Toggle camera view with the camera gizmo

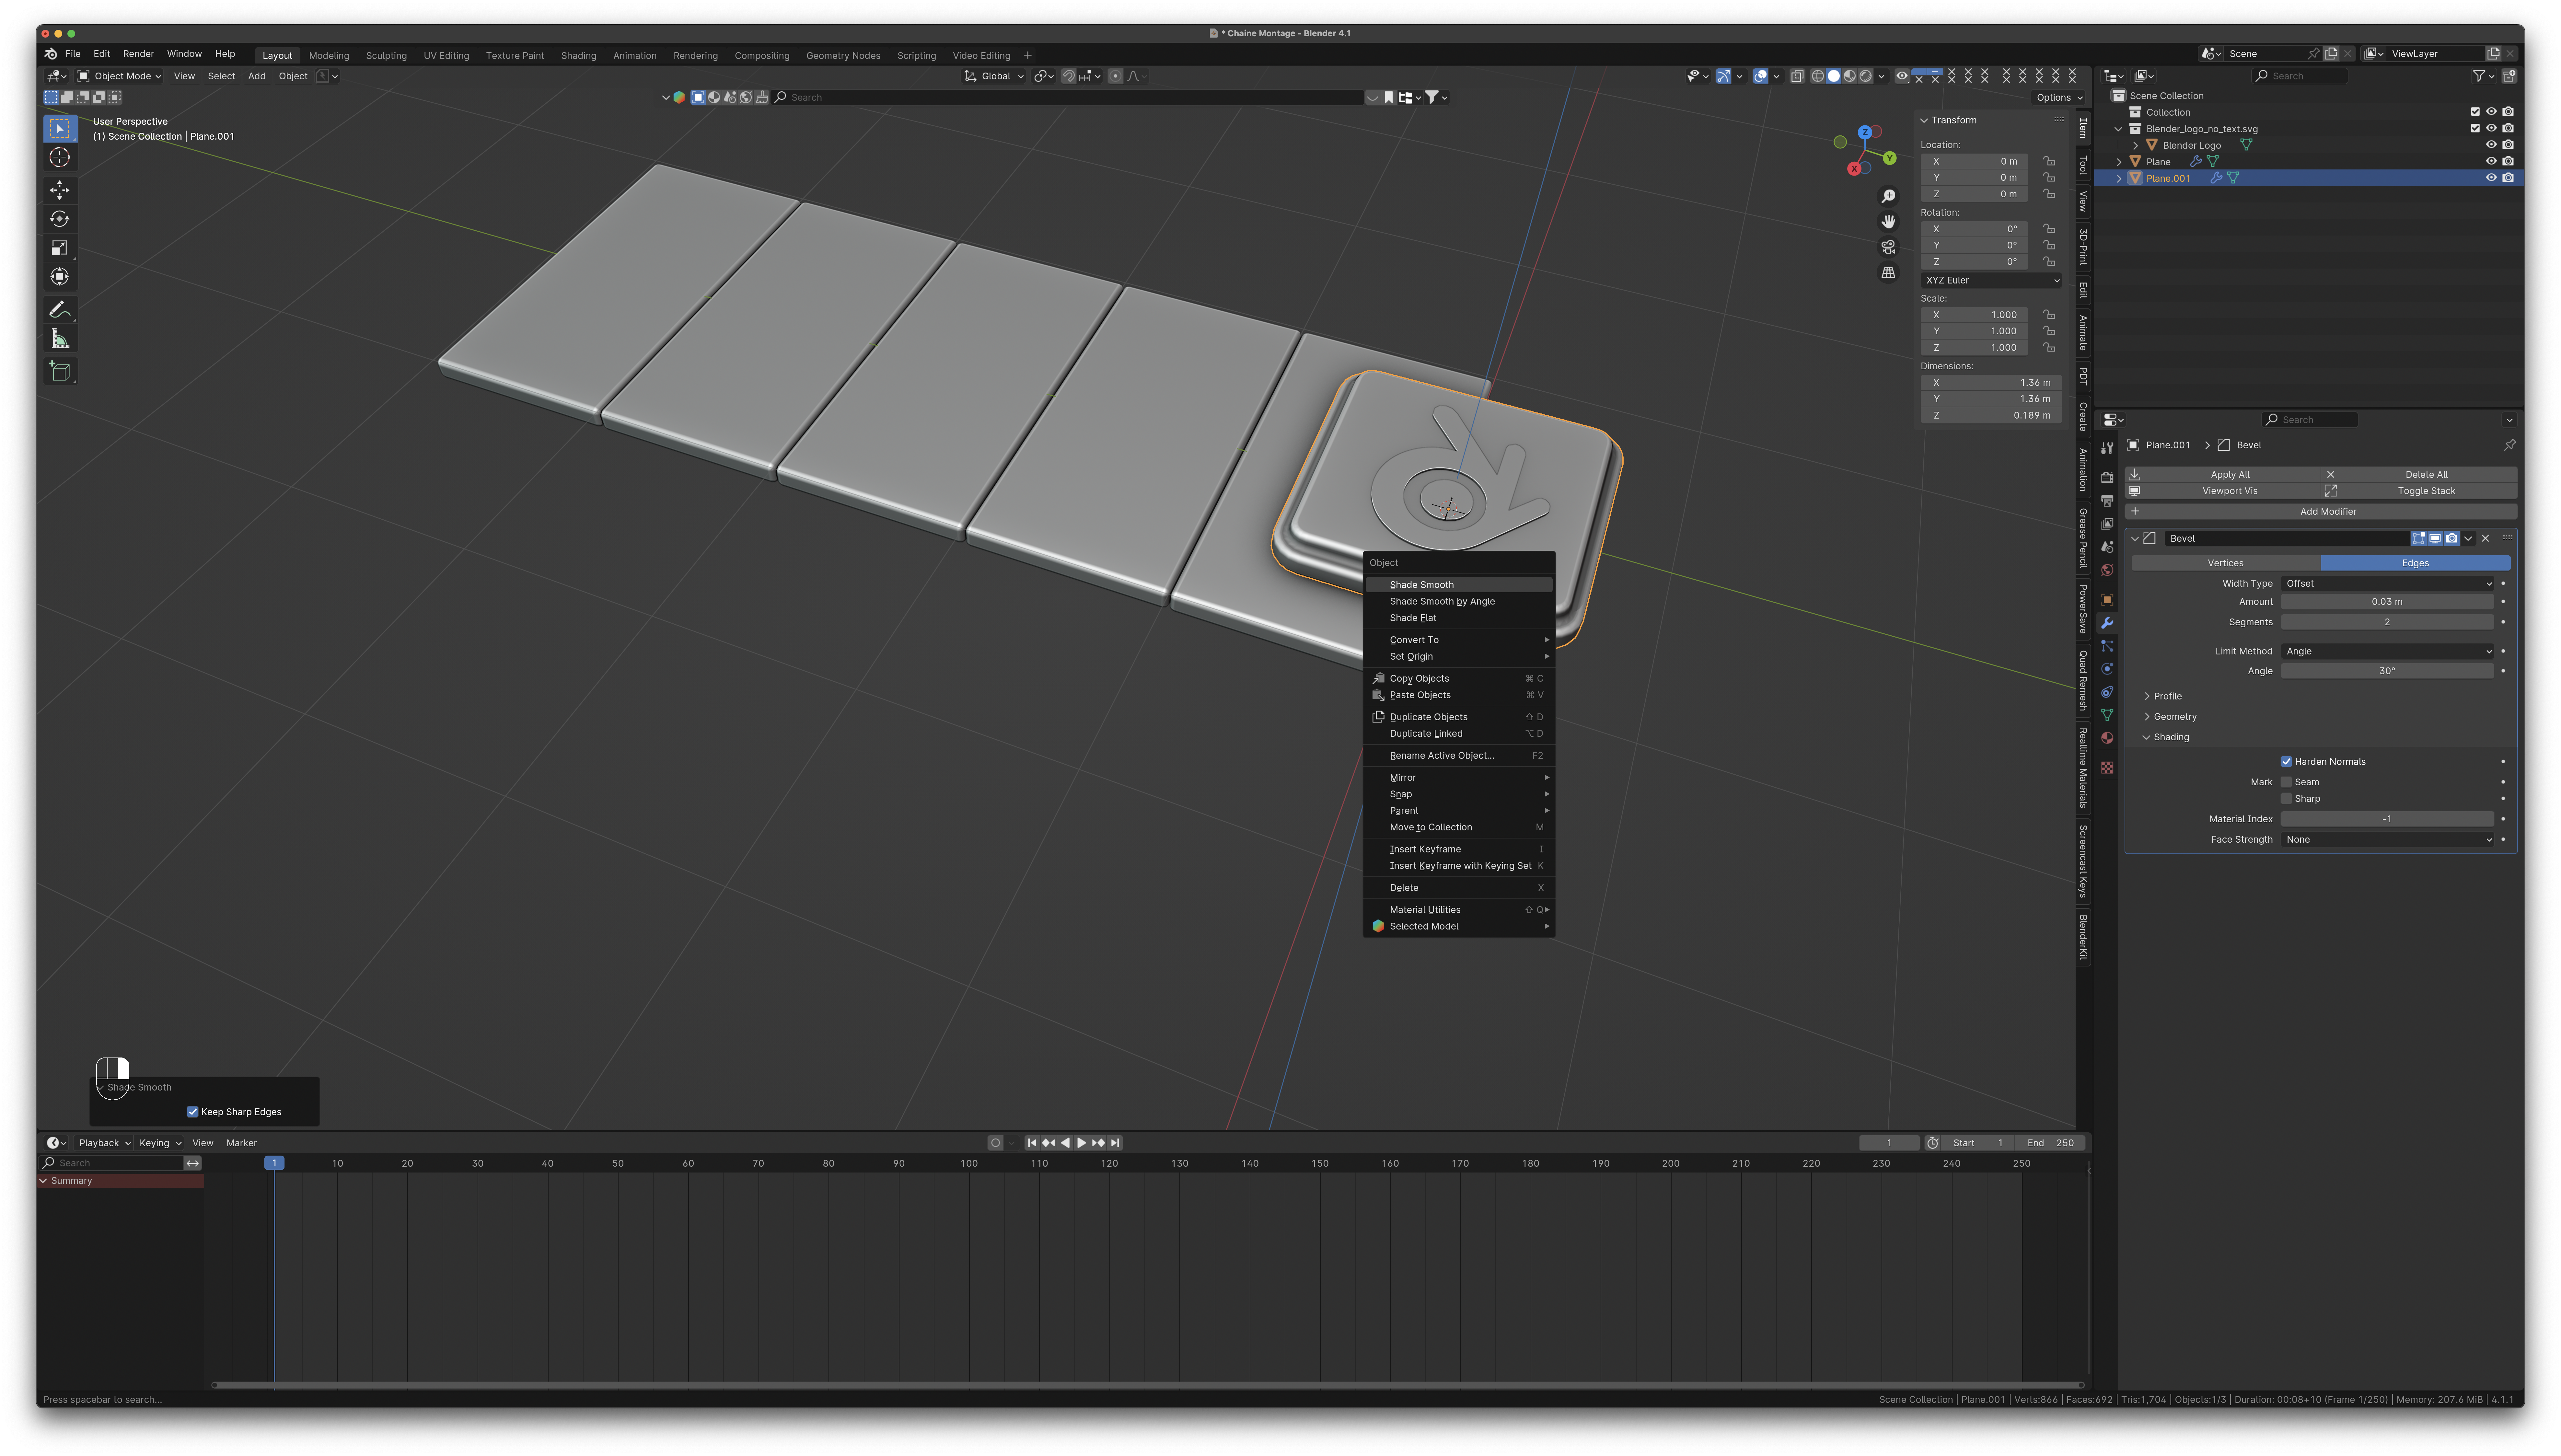click(1888, 247)
